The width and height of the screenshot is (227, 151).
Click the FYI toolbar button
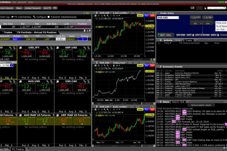click(55, 8)
